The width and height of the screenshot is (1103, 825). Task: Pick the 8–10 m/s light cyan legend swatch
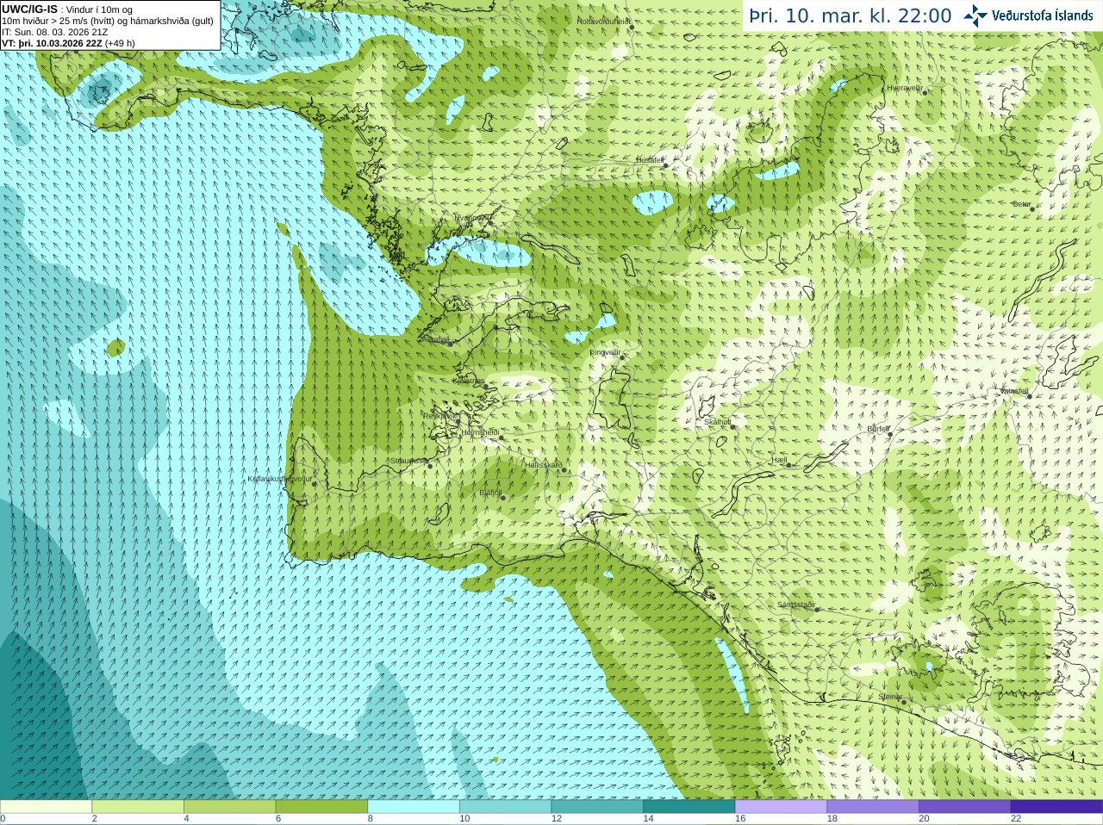(414, 807)
